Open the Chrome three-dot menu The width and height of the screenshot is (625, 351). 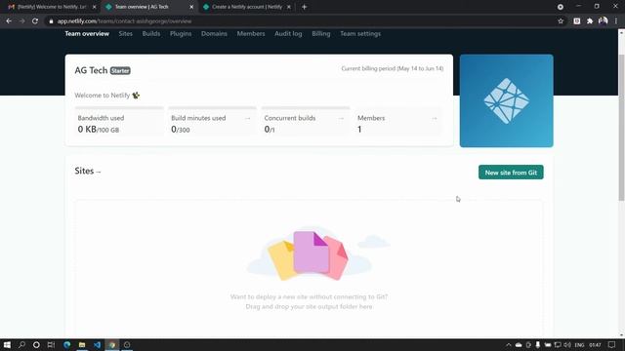616,21
